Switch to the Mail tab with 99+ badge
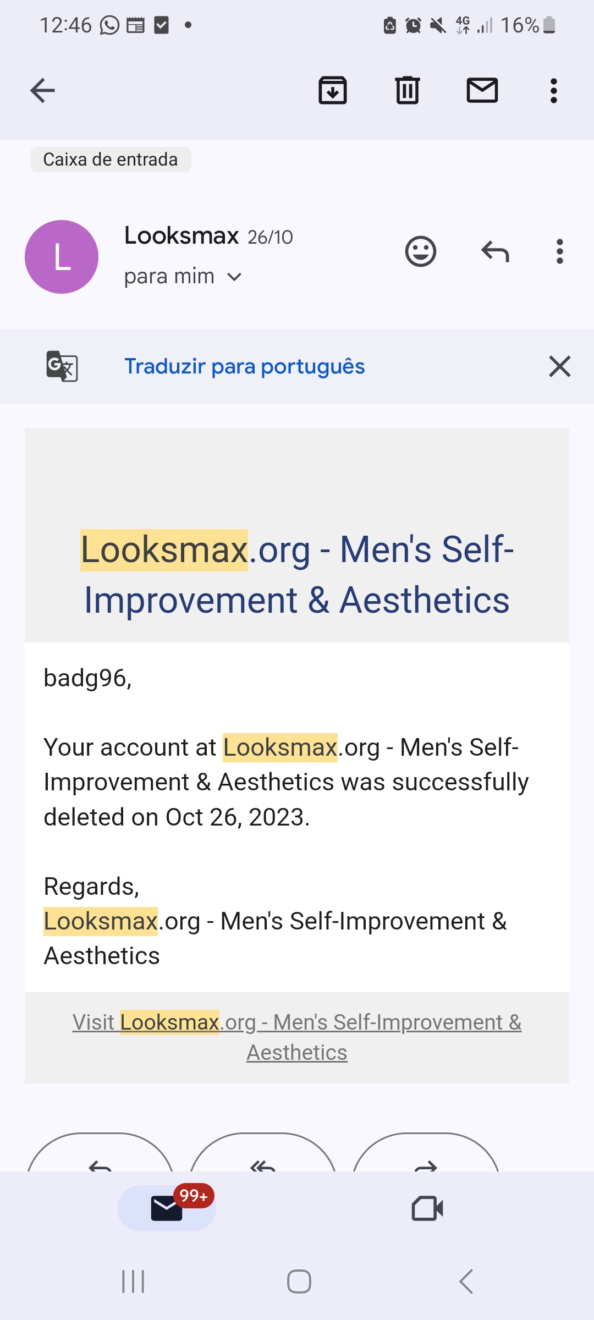This screenshot has width=594, height=1320. point(167,1208)
